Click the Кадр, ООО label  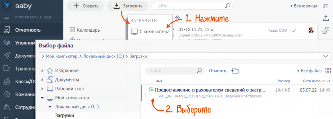click(278, 31)
